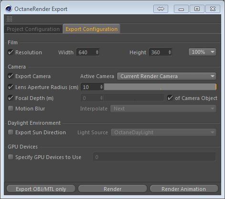The width and height of the screenshot is (225, 199).
Task: Click the GPU Devices section heading
Action: [x=22, y=147]
